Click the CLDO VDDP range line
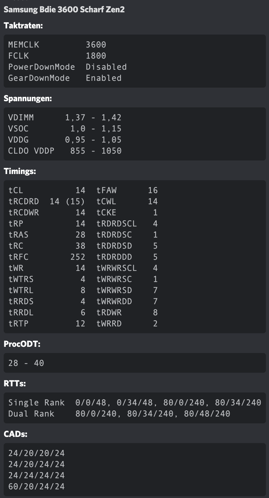 [x=65, y=151]
